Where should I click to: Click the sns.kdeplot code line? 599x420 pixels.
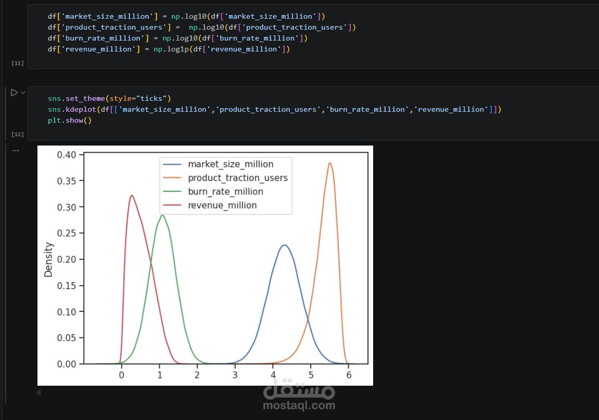click(274, 110)
